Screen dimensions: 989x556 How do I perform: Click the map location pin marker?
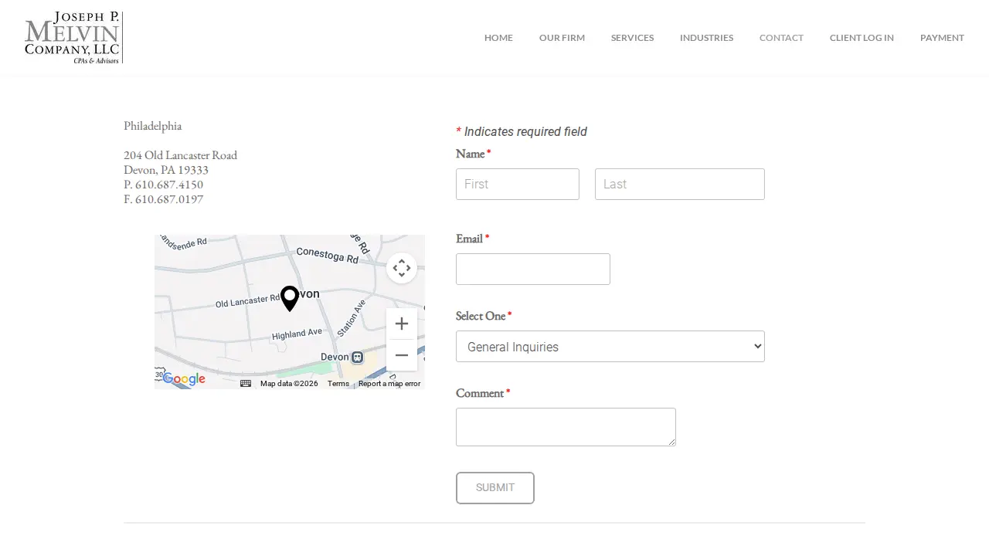pos(290,299)
